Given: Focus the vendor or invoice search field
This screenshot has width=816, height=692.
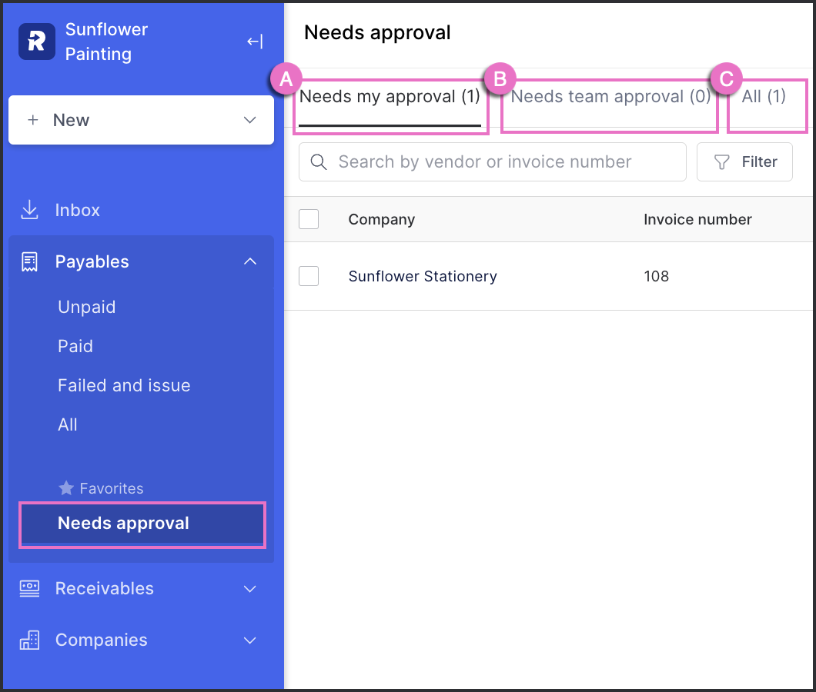Looking at the screenshot, I should coord(493,161).
